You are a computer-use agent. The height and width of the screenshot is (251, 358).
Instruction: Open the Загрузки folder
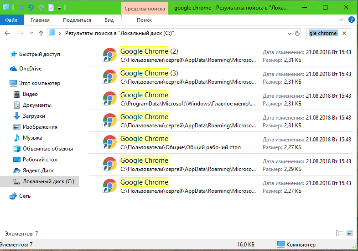34,116
